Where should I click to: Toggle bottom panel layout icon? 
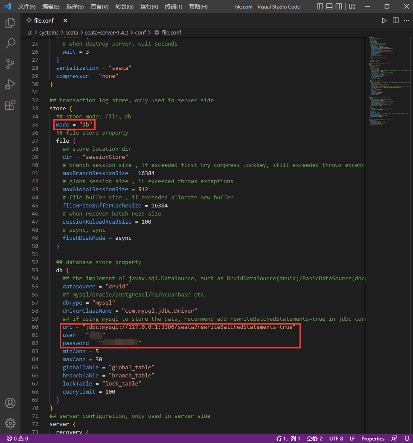[329, 6]
